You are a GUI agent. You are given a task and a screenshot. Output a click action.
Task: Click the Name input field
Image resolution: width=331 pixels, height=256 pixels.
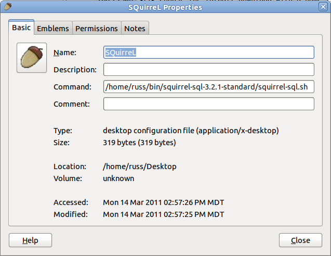click(x=209, y=52)
